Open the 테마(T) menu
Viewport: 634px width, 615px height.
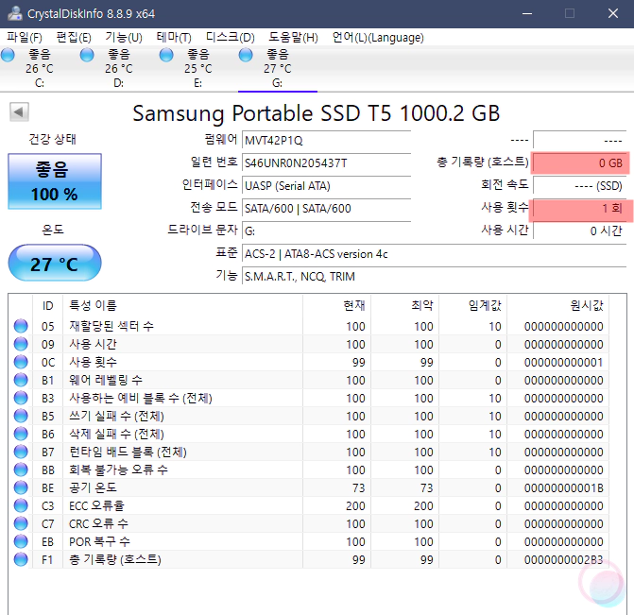click(x=174, y=38)
